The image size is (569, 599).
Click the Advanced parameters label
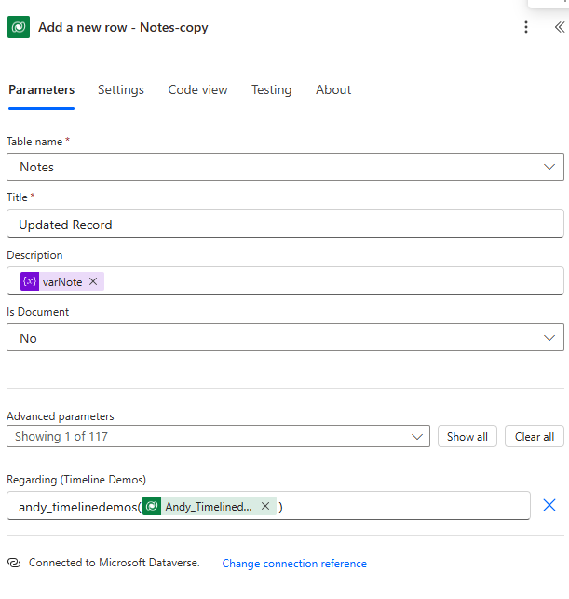tap(61, 416)
